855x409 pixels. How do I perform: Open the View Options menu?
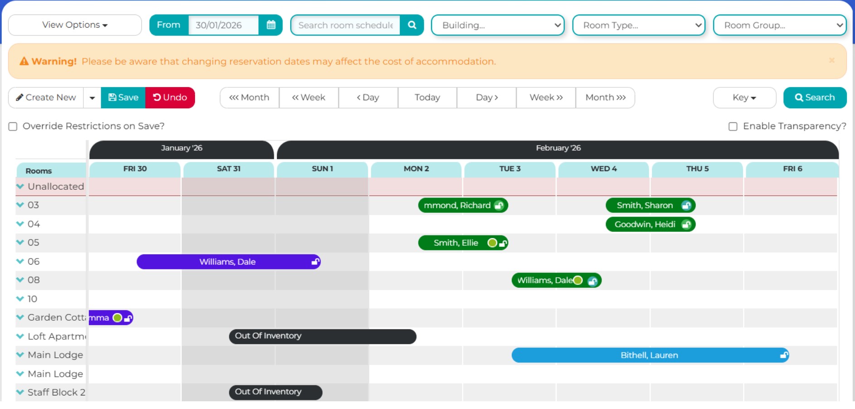pyautogui.click(x=75, y=25)
